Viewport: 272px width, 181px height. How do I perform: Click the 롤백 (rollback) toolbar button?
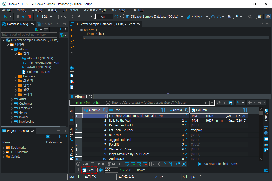coord(75,17)
